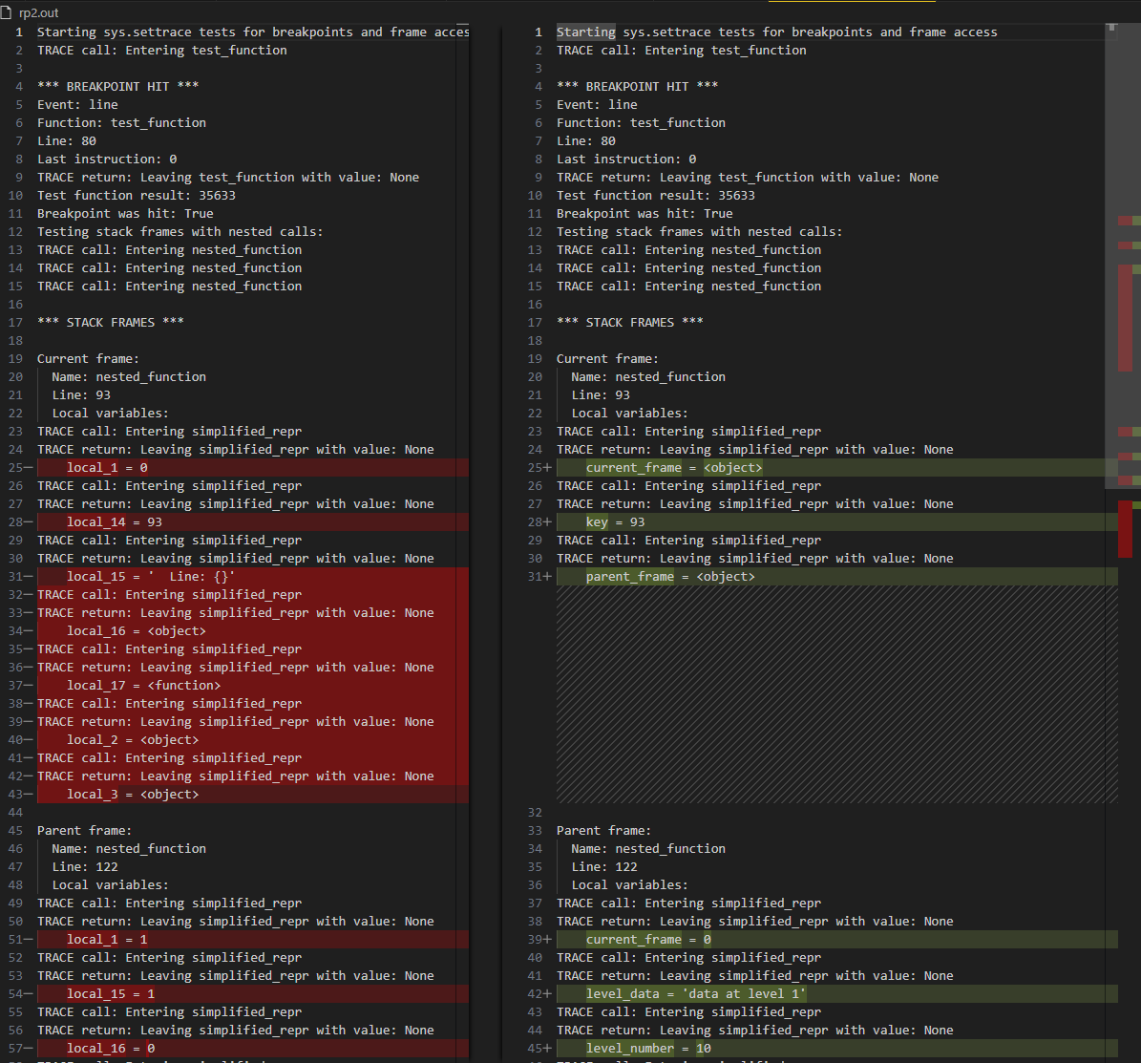Click removed line 51 'local_1 = 1'

[x=252, y=939]
